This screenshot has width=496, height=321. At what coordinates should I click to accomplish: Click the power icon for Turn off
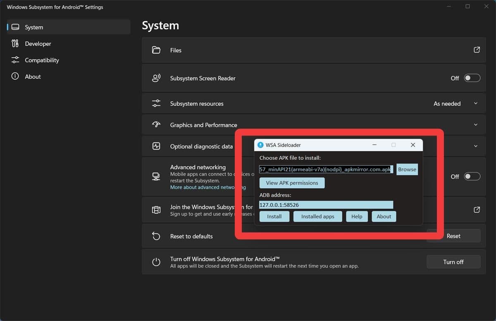[x=156, y=262]
